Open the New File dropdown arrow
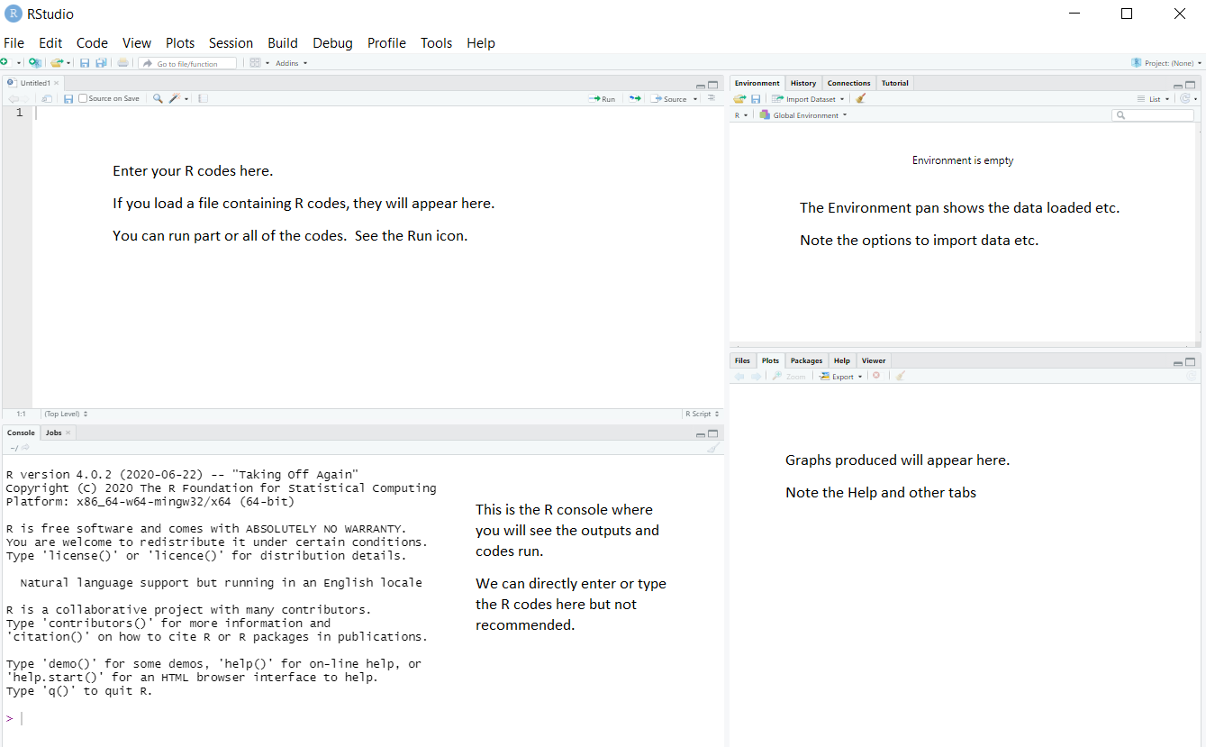 (19, 63)
